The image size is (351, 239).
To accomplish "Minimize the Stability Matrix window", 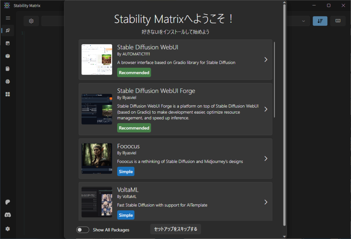I will click(314, 5).
